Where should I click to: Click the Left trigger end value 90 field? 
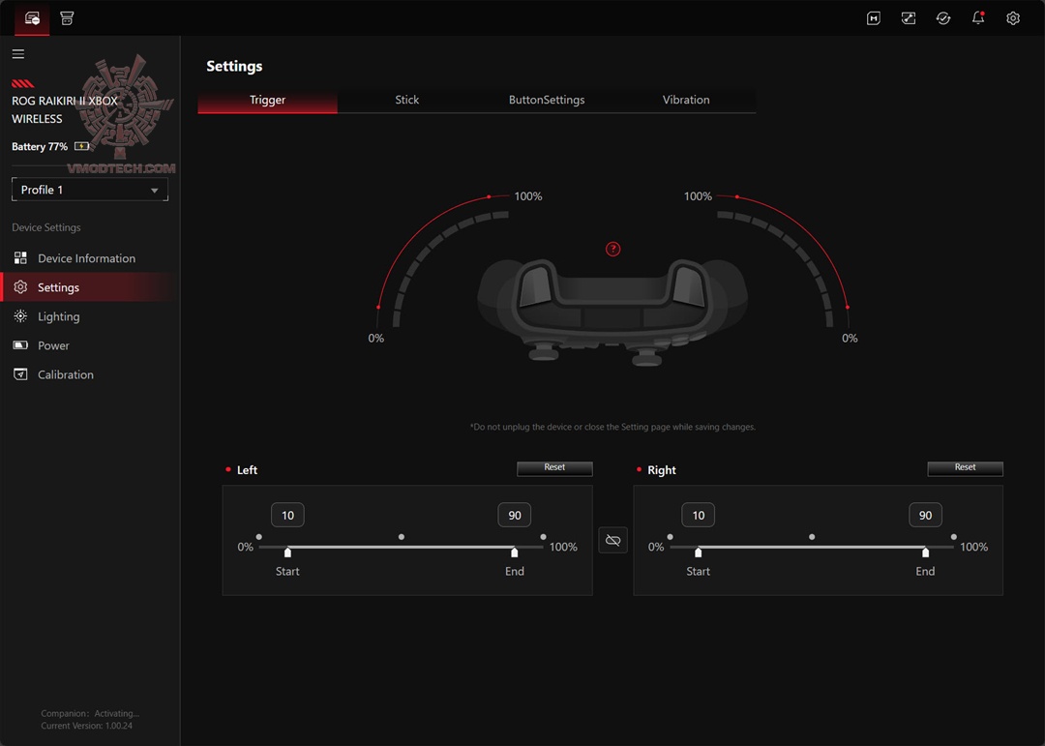[x=515, y=516]
